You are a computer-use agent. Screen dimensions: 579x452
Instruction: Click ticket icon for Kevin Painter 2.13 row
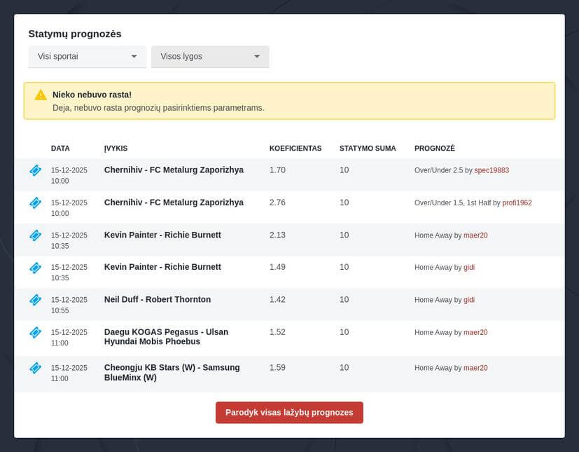pyautogui.click(x=35, y=235)
